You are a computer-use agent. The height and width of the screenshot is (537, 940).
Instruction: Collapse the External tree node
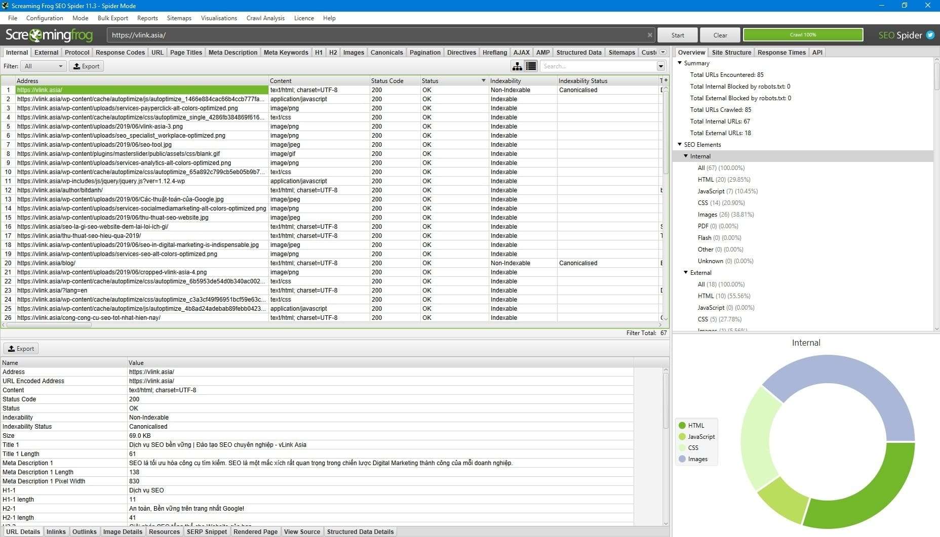(686, 273)
